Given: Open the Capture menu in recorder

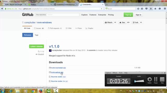Looking at the screenshot, I should click(108, 73).
